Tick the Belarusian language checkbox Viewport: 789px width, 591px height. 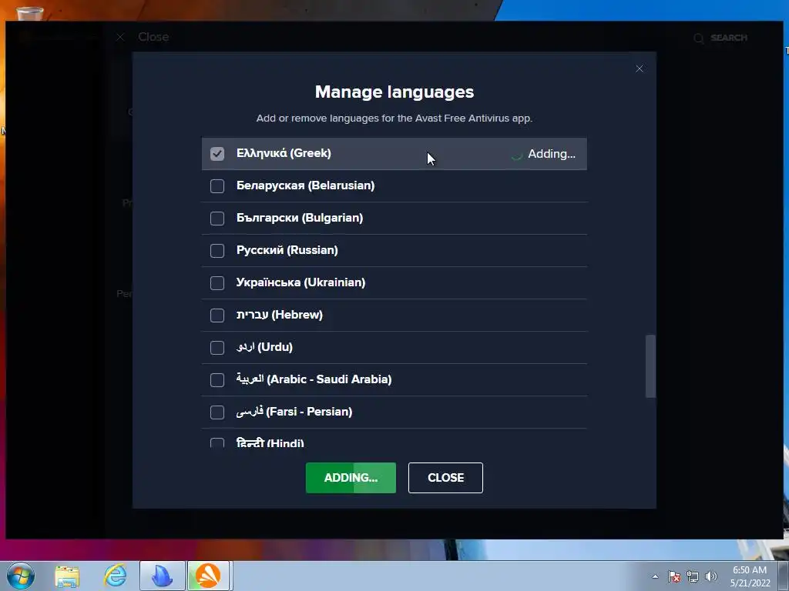click(x=217, y=186)
